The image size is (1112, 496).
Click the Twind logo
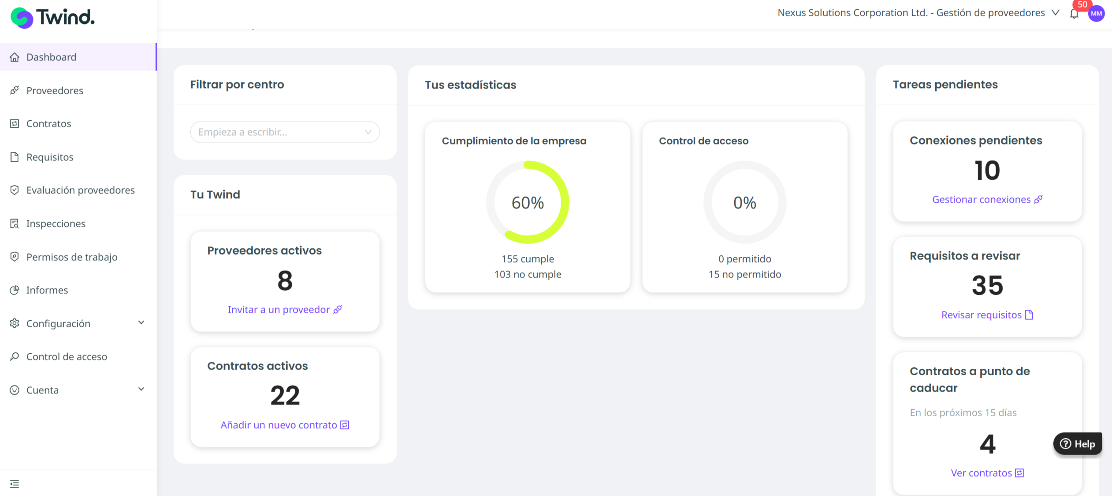(x=52, y=18)
